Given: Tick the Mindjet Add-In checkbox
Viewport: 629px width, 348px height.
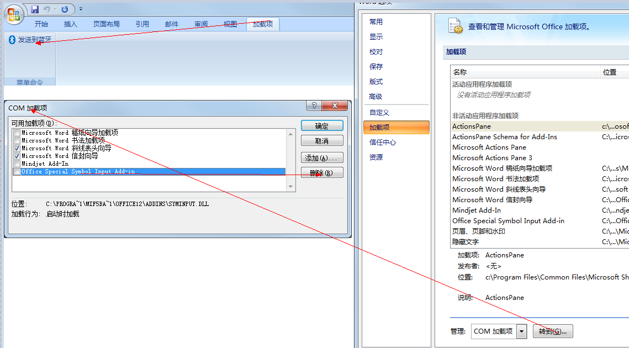Looking at the screenshot, I should click(x=17, y=164).
